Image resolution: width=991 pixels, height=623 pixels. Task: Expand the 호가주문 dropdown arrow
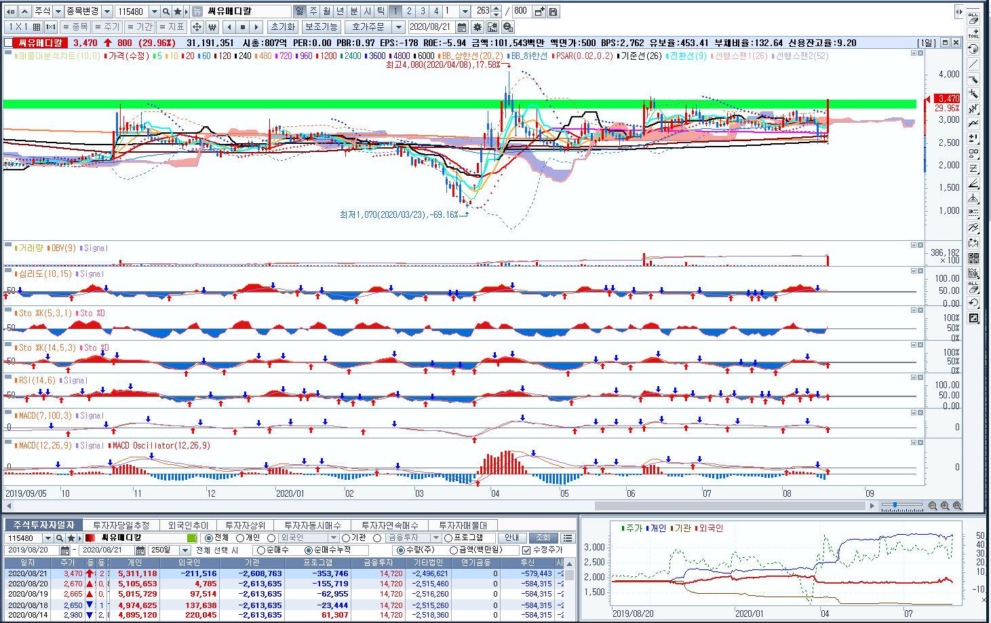(x=399, y=27)
